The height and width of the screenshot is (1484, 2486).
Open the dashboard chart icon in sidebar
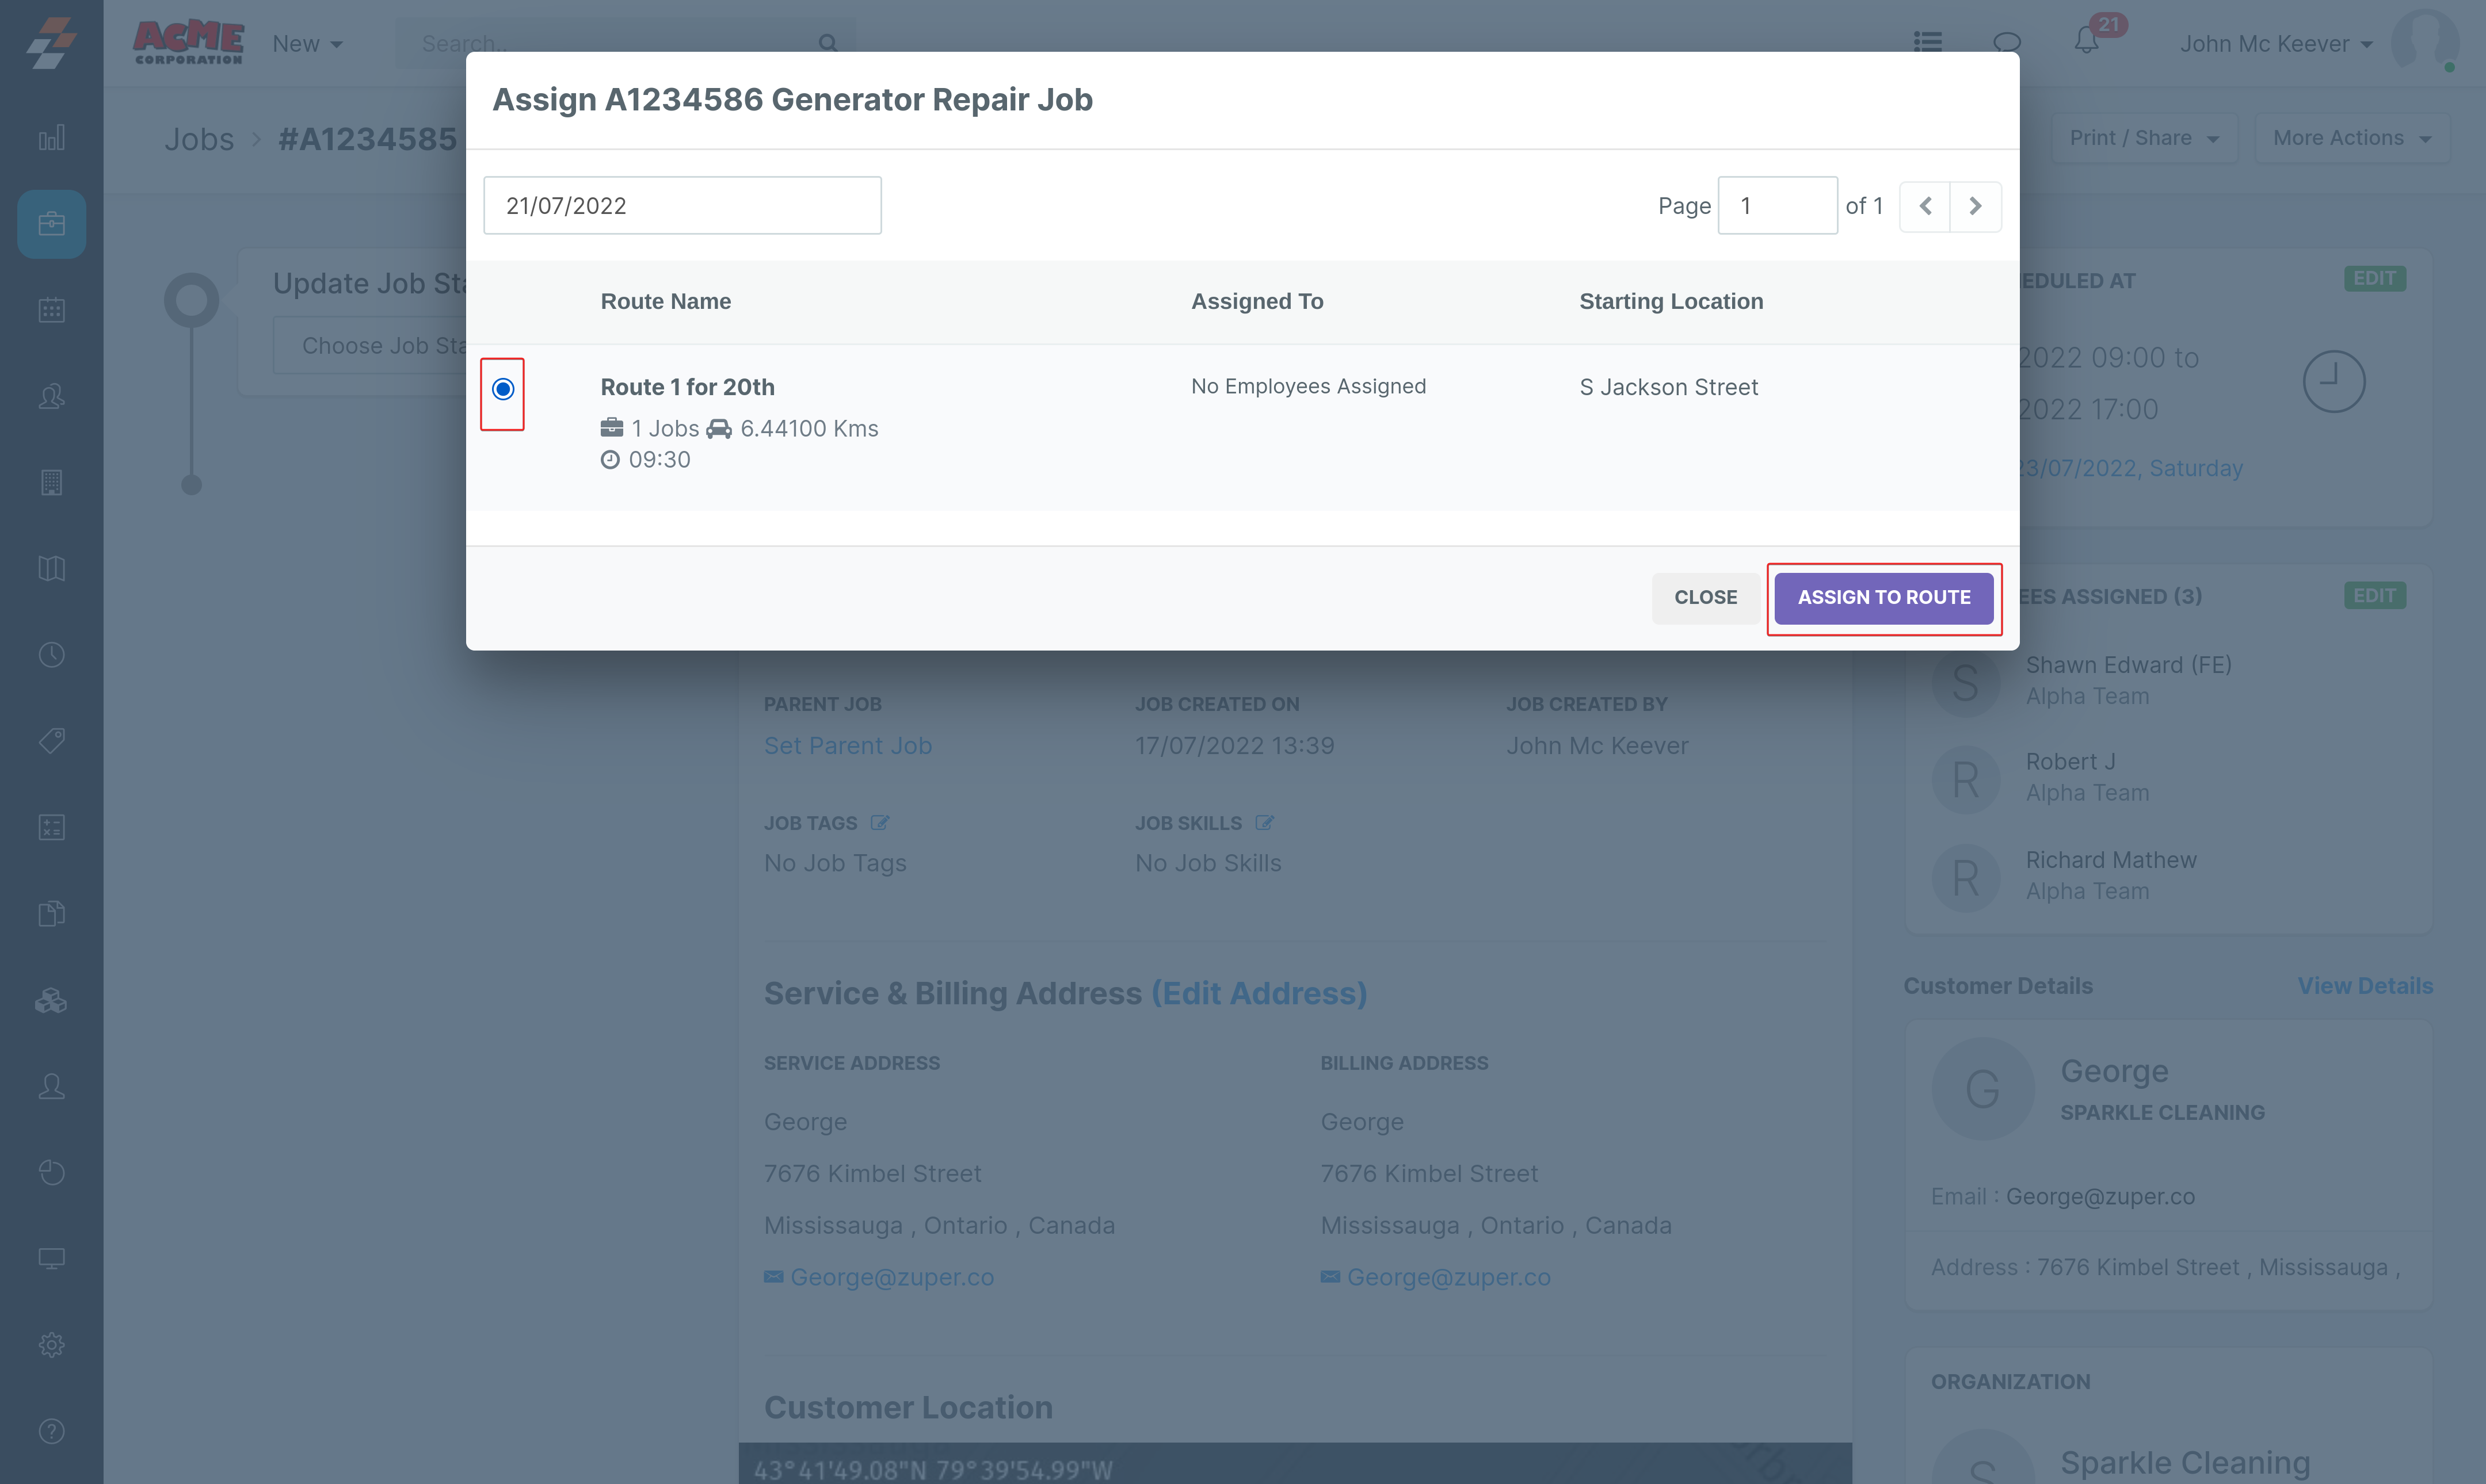coord(52,138)
